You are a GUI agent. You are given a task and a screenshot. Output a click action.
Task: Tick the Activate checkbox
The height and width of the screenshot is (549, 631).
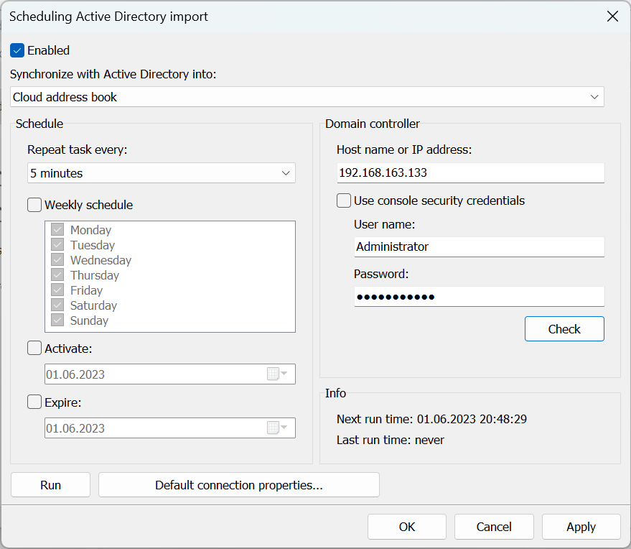pyautogui.click(x=34, y=349)
